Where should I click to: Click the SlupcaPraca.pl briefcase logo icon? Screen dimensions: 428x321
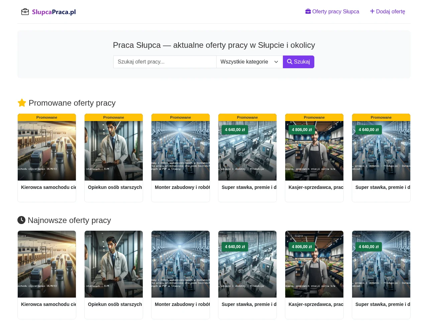(25, 12)
